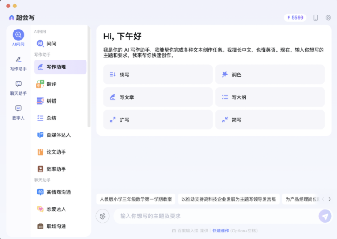Click the mobile phone icon in header
The image size is (337, 239).
[315, 18]
